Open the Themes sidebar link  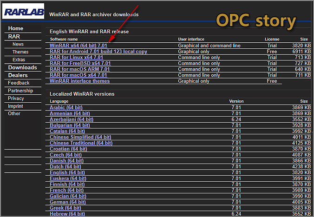[20, 52]
